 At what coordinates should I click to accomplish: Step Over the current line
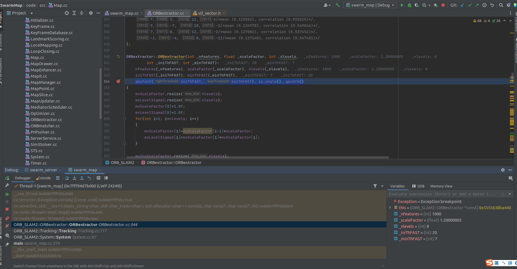pyautogui.click(x=67, y=178)
